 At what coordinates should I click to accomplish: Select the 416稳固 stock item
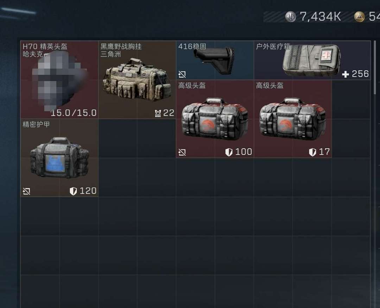[215, 60]
